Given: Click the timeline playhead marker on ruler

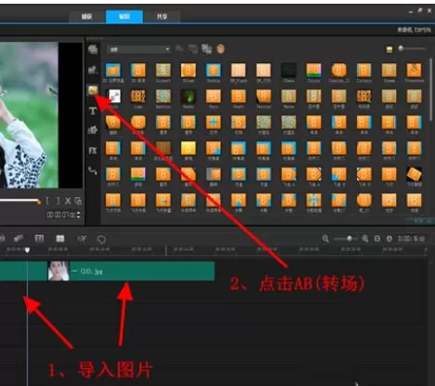Looking at the screenshot, I should 27,250.
